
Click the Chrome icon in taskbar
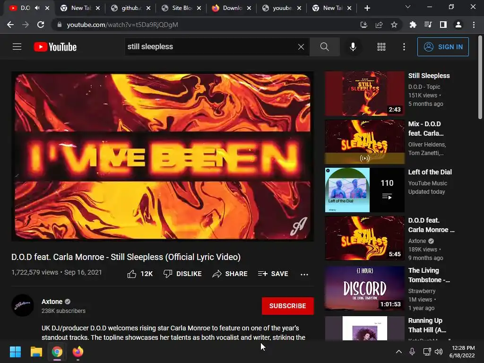point(57,352)
